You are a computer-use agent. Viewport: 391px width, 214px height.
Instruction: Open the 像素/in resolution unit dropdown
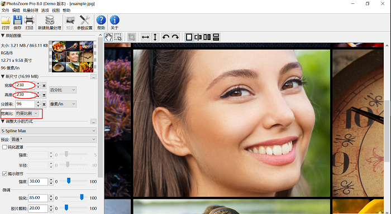point(63,104)
